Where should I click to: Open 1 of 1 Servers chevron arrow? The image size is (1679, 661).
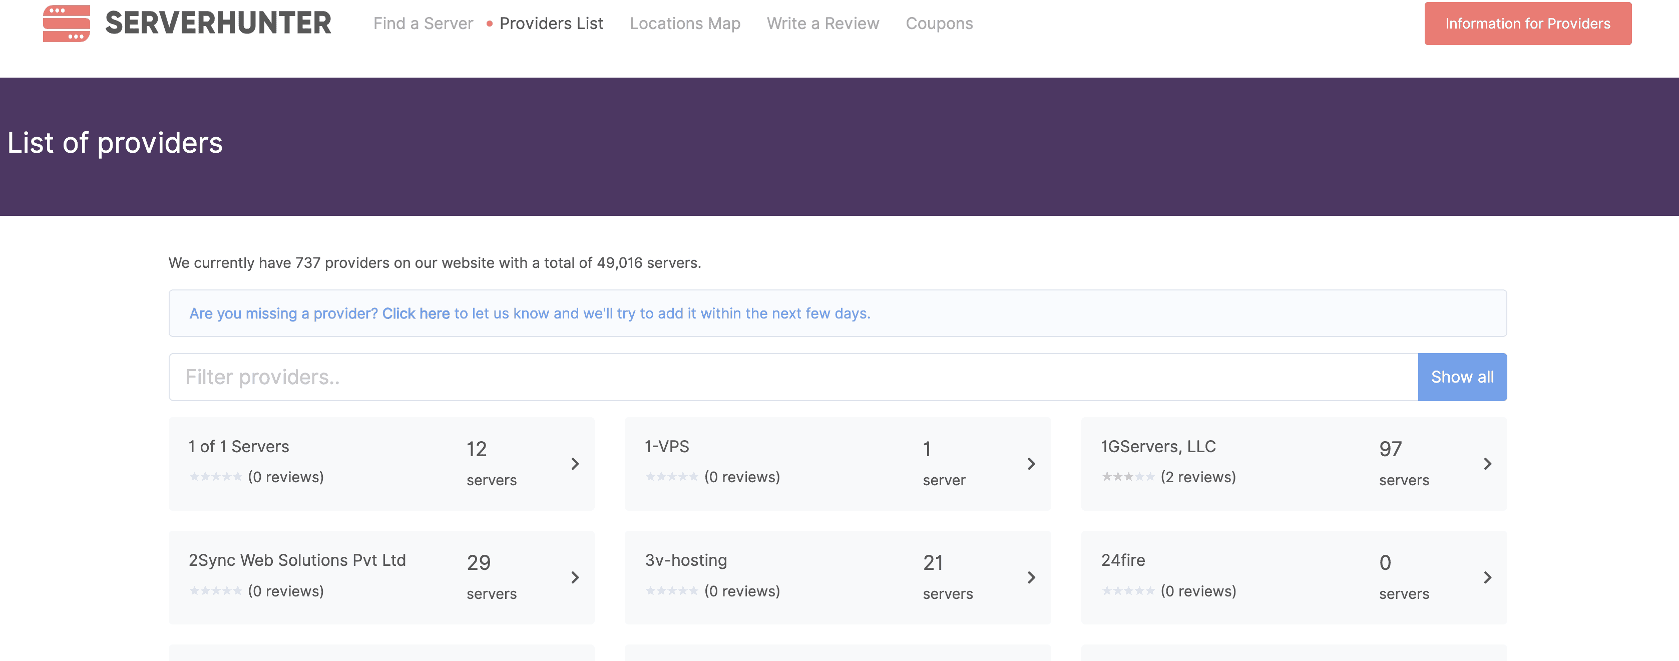[575, 464]
